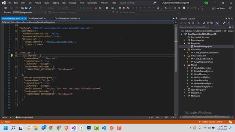235x132 pixels.
Task: Click the search magnifier in title bar
Action: pyautogui.click(x=155, y=3)
